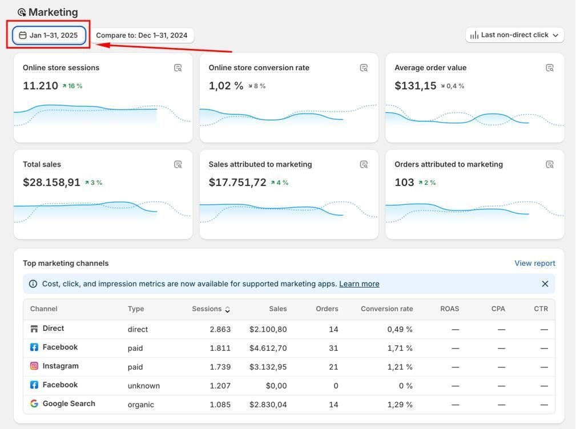Follow the Learn more link in banner
The image size is (576, 429).
click(359, 284)
